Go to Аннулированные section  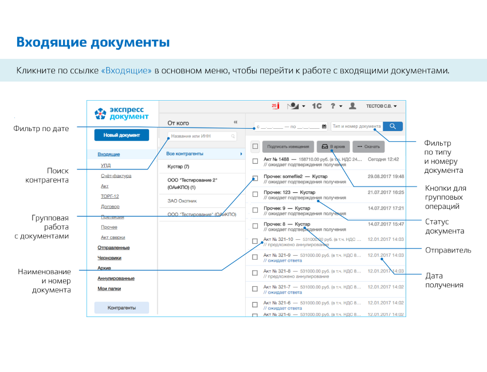[116, 278]
